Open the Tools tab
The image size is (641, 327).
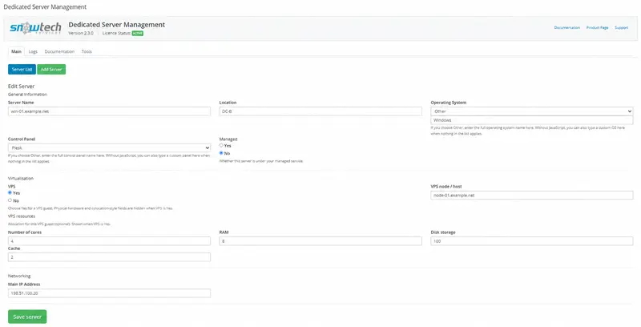pyautogui.click(x=87, y=51)
